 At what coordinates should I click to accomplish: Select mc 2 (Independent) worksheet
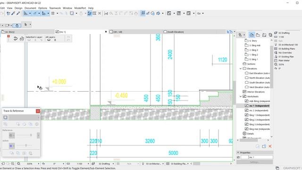tap(259, 110)
